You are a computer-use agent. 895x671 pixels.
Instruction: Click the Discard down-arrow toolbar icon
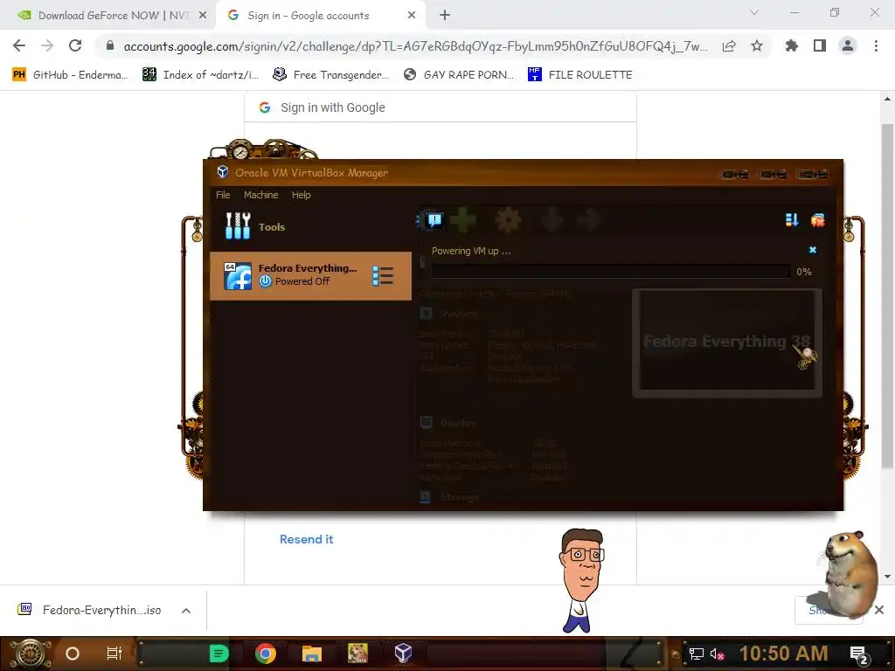(552, 220)
